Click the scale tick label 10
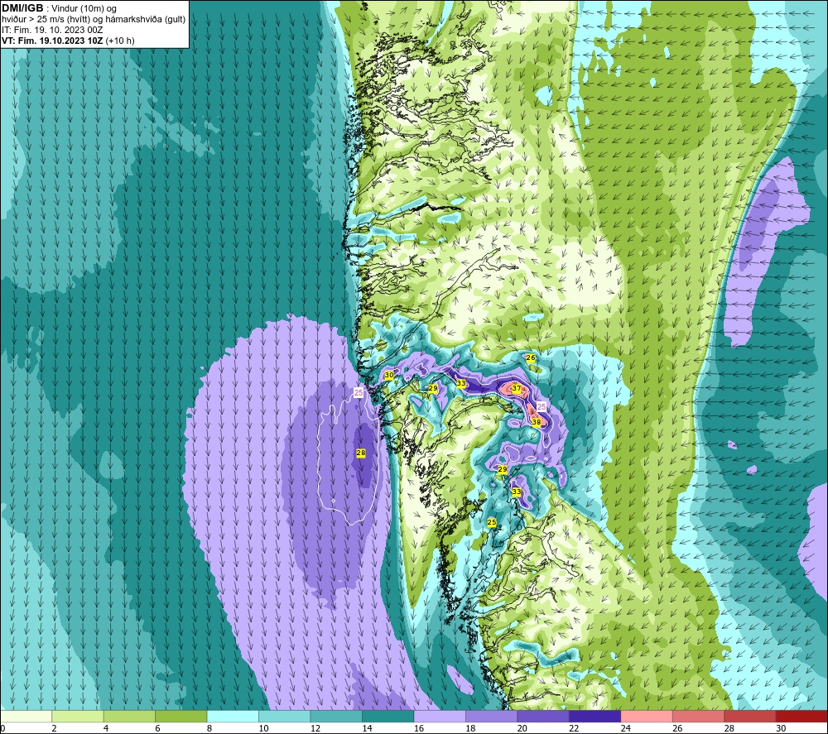 263,728
